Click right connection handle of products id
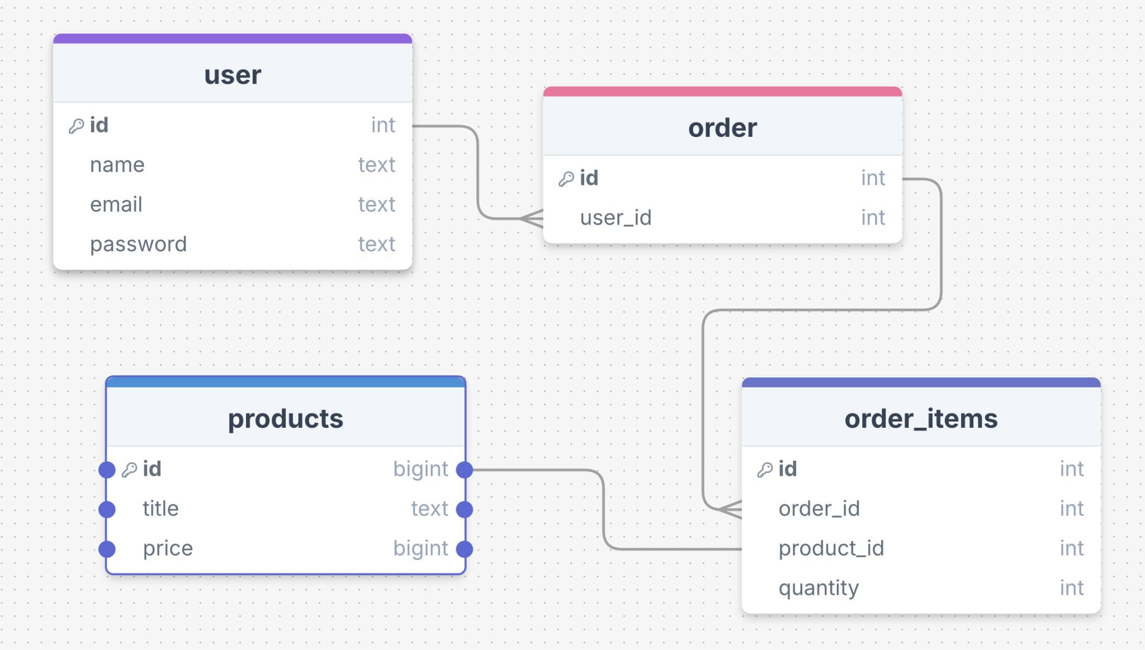1145x650 pixels. pyautogui.click(x=465, y=470)
